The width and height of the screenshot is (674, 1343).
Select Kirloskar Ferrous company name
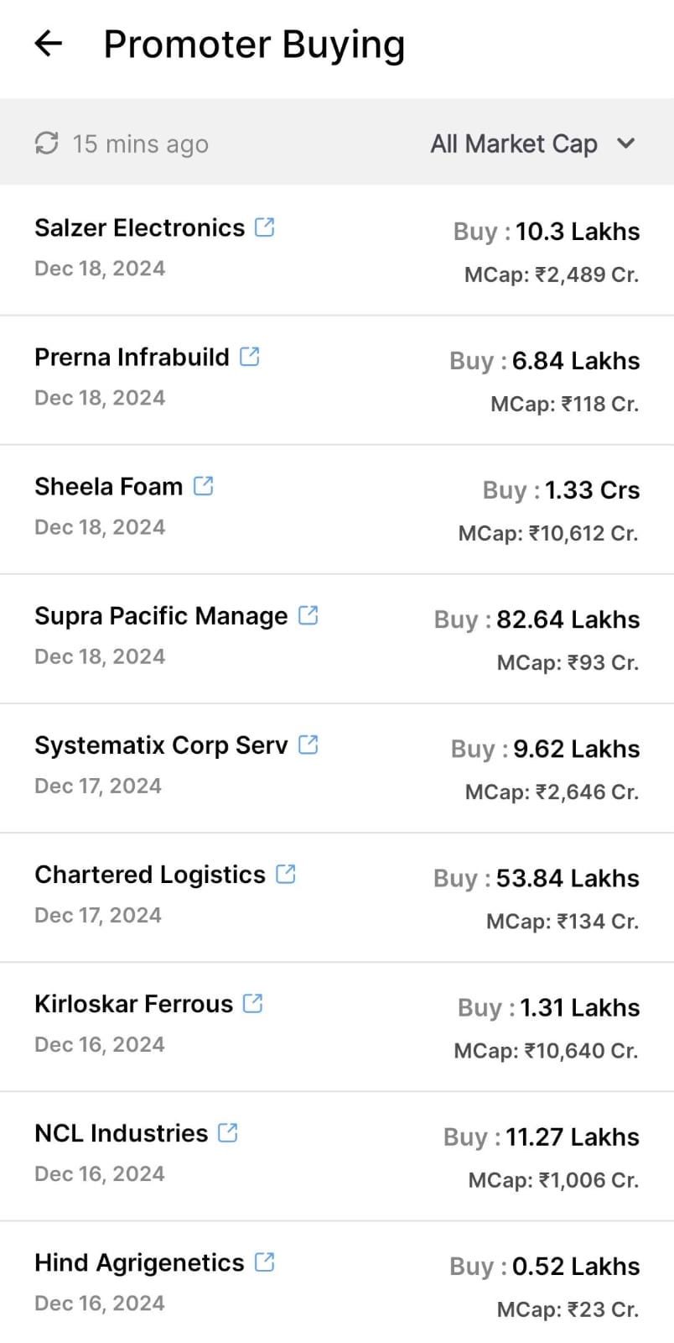click(x=133, y=1004)
